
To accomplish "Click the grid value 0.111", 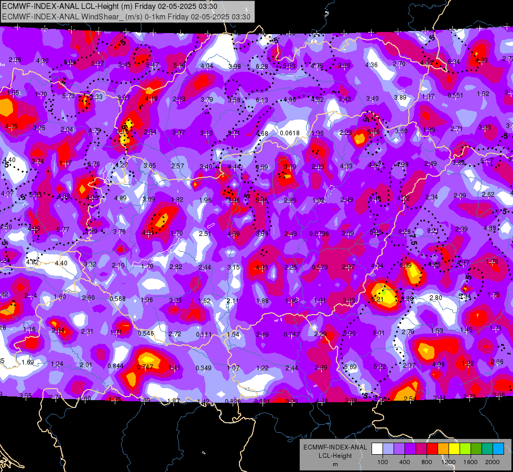I will click(x=204, y=335).
